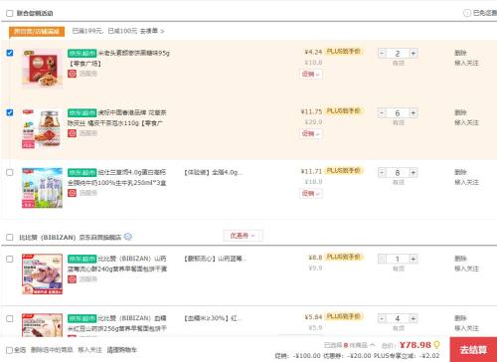Open the add-on items link after 已减100元
The image size is (497, 362).
coord(152,31)
